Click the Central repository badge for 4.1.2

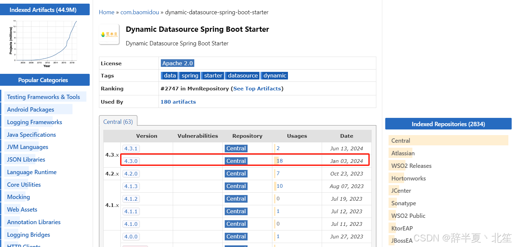click(x=236, y=199)
